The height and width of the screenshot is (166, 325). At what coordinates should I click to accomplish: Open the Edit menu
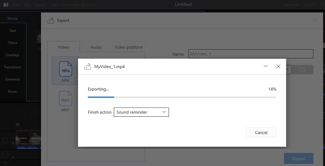tap(27, 4)
